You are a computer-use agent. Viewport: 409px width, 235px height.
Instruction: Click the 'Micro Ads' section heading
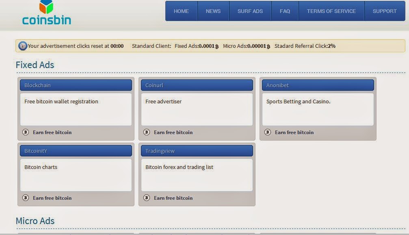point(35,221)
